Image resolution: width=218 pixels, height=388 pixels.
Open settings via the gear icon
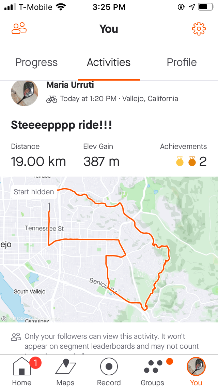199,28
